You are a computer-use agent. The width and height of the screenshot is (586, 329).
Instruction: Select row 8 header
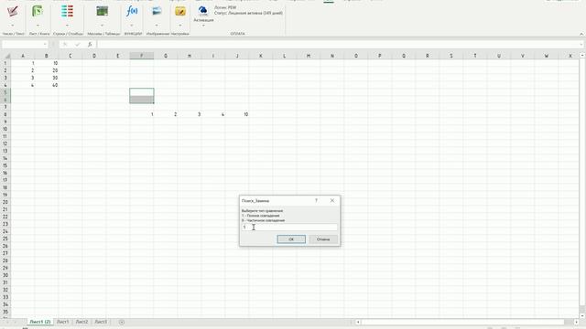(5, 114)
